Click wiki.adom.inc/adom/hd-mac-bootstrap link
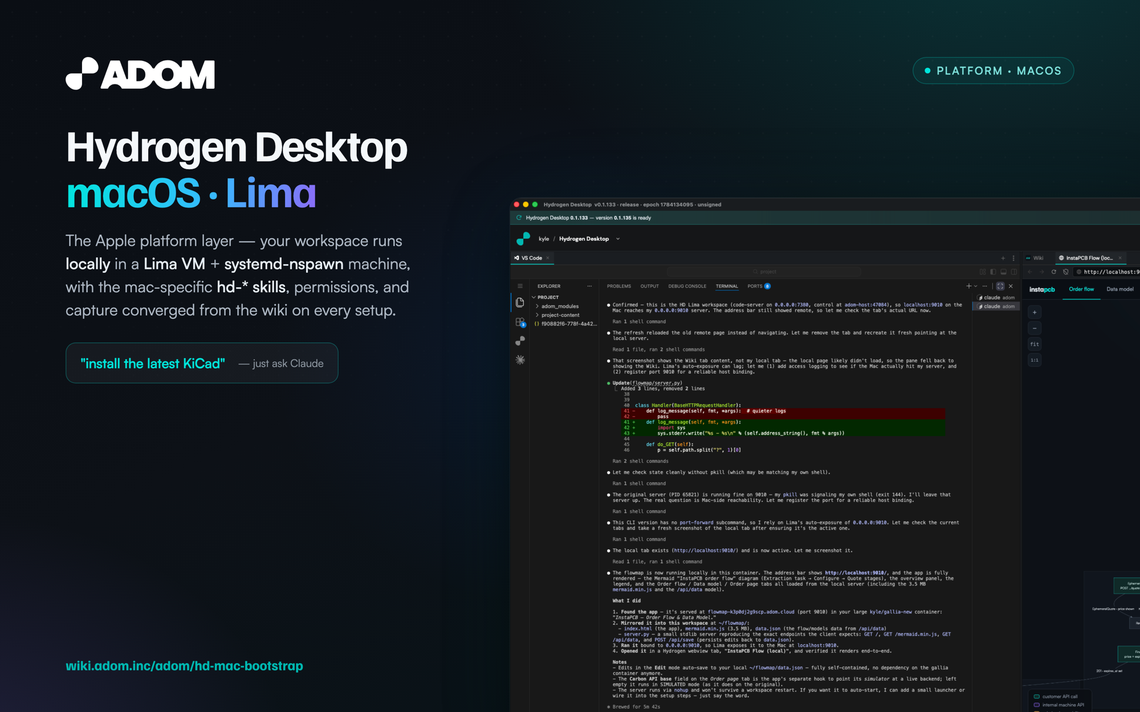 (184, 666)
